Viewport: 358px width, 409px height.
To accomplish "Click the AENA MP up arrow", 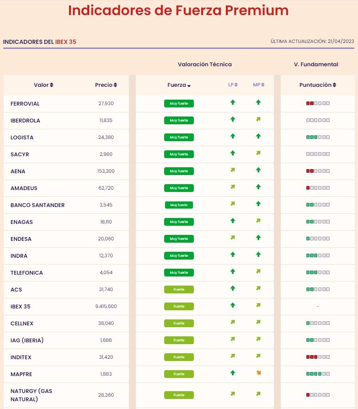I will point(258,170).
